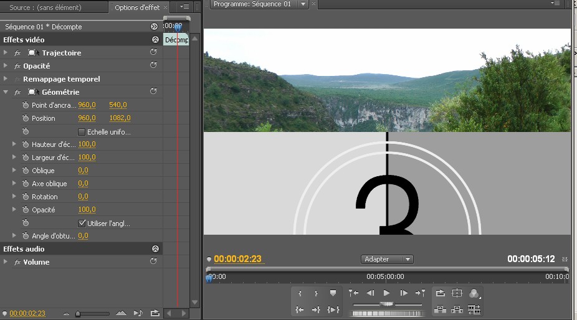Close the Options d'effet tab
This screenshot has width=577, height=320.
tap(165, 7)
